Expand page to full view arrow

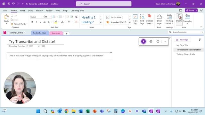click(x=169, y=38)
